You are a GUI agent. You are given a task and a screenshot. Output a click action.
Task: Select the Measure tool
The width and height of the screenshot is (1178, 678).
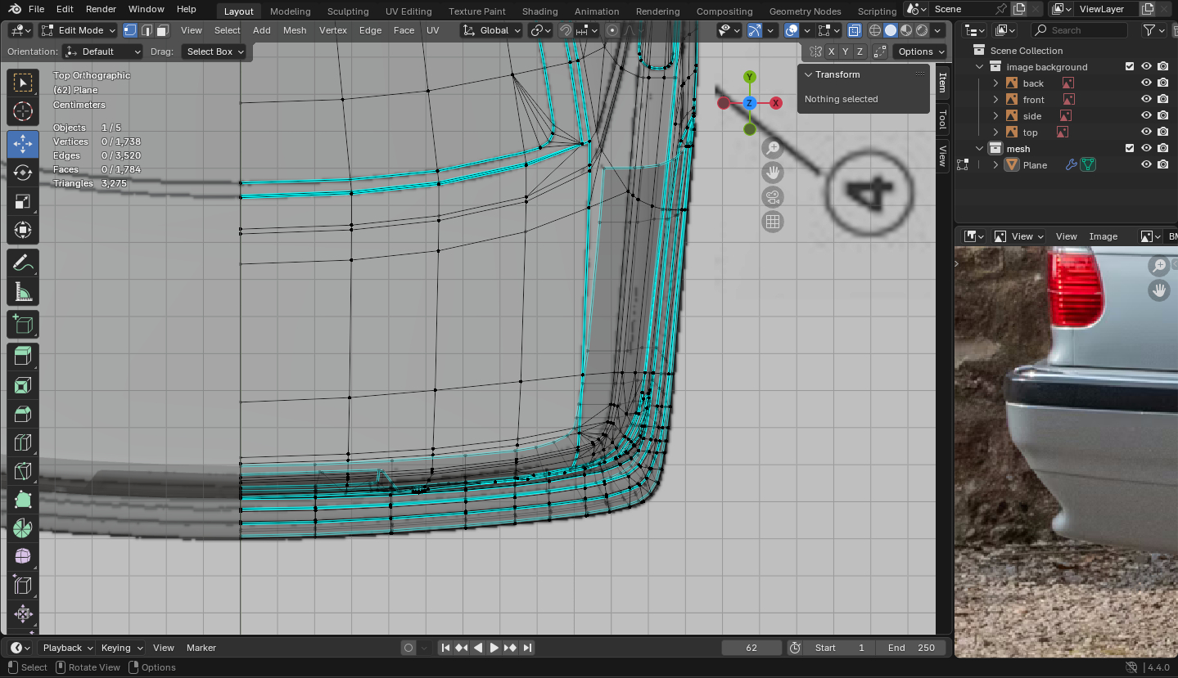tap(23, 293)
